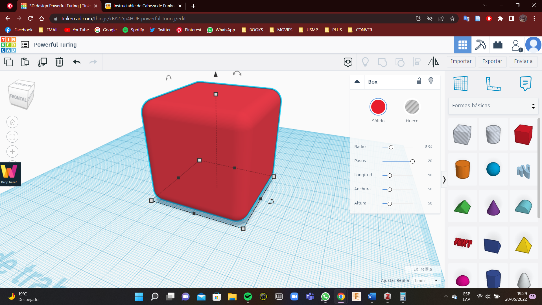The image size is (542, 305).
Task: Click the Show all view eye icon
Action: coord(348,62)
